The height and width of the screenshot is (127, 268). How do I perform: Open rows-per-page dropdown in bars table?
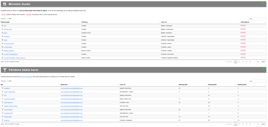[6, 81]
